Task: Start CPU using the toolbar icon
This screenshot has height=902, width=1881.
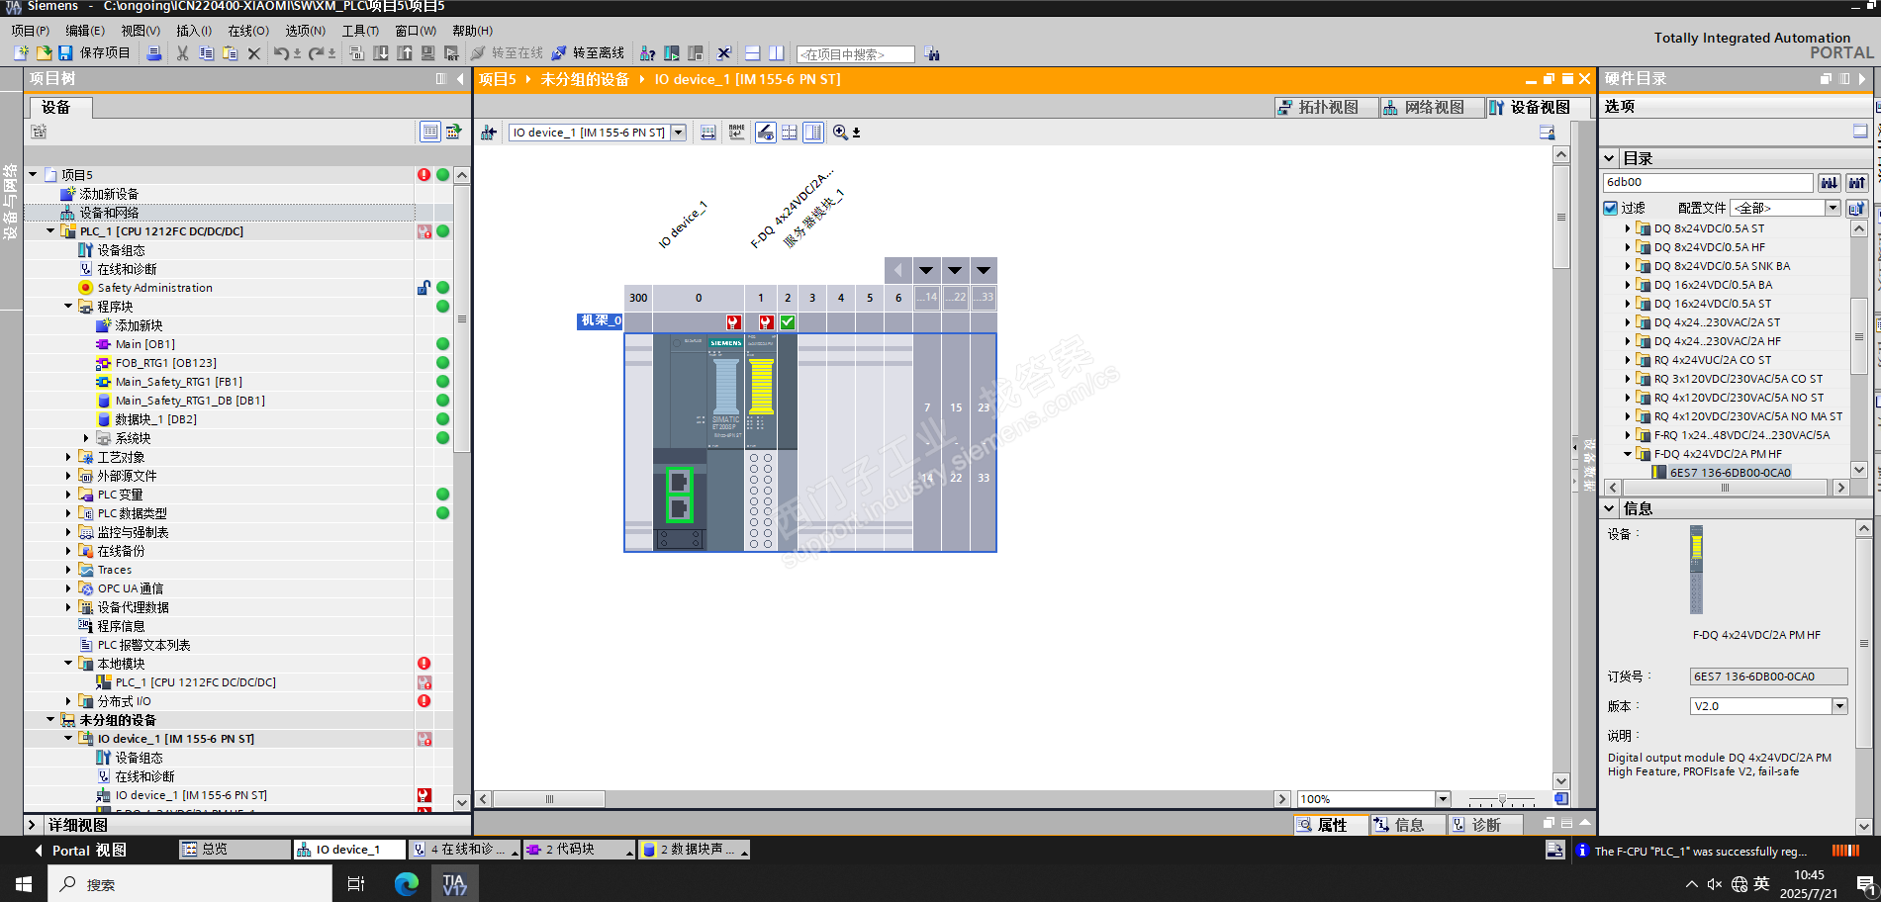Action: pyautogui.click(x=672, y=53)
